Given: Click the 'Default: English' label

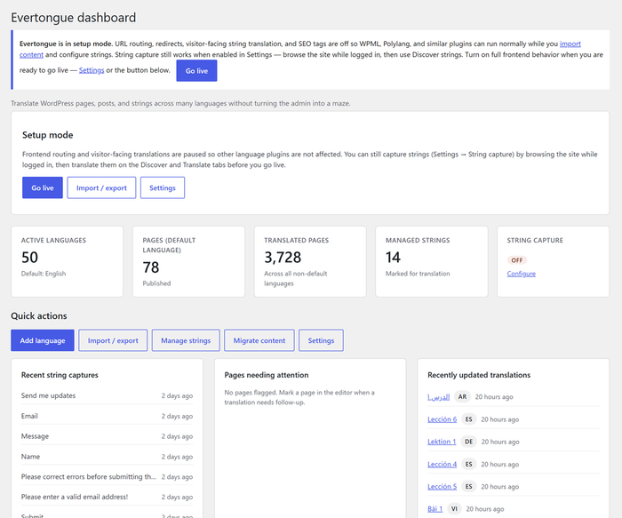Looking at the screenshot, I should coord(44,274).
